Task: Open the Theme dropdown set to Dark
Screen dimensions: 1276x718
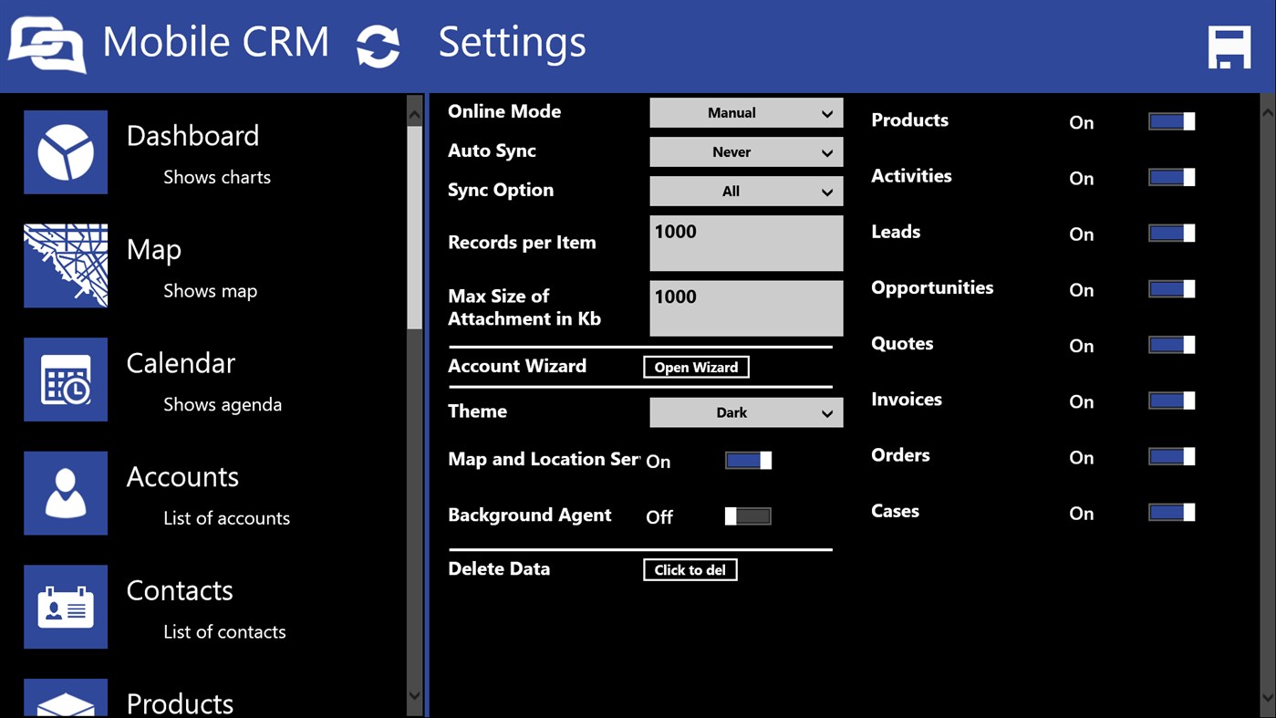Action: (745, 412)
